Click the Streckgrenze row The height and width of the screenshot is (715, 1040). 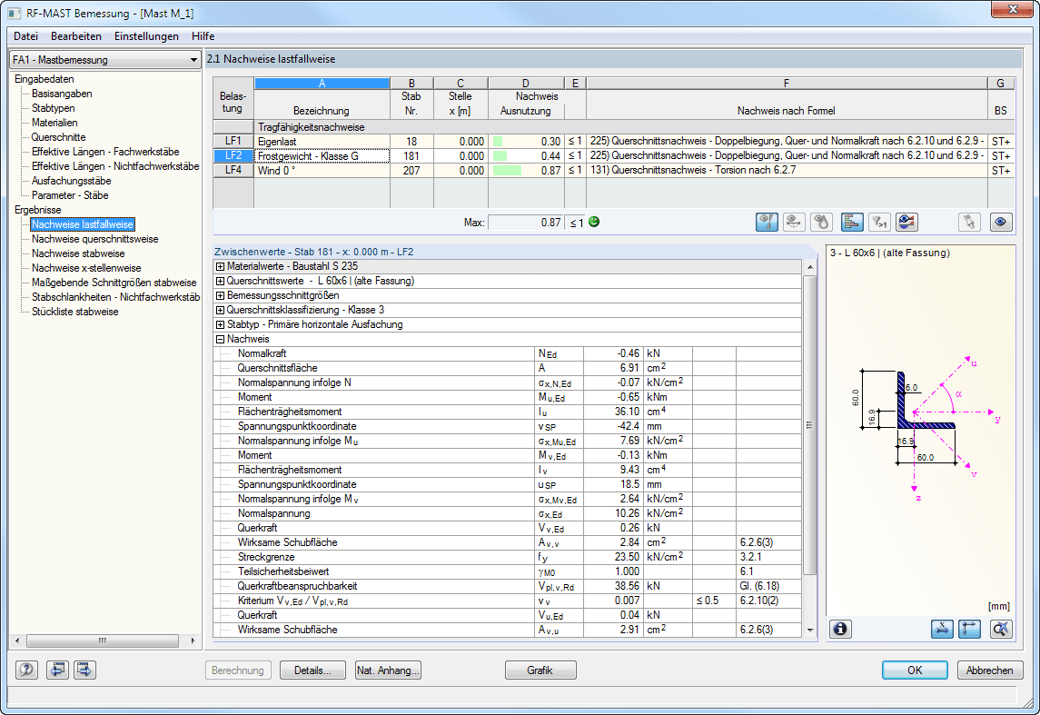pos(508,557)
